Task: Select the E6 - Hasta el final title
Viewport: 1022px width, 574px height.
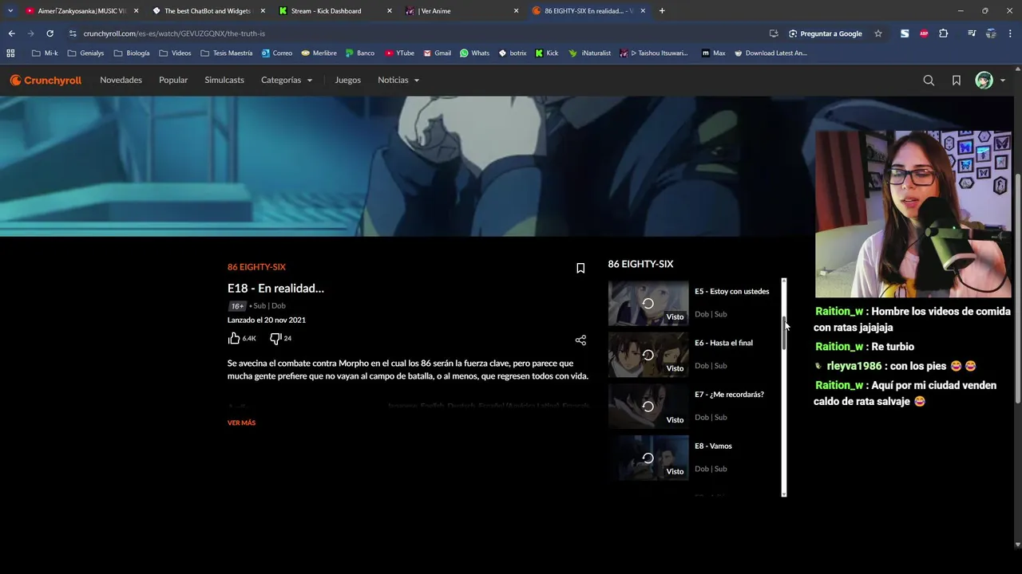Action: (723, 343)
